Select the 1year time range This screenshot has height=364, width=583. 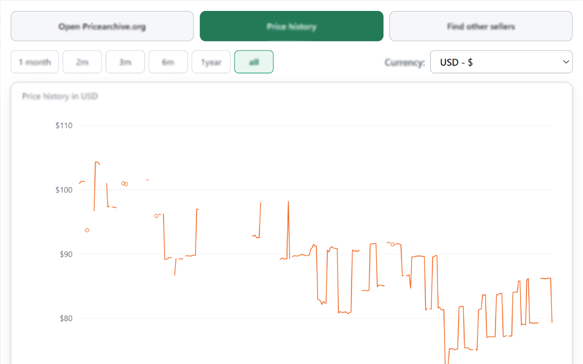[211, 62]
